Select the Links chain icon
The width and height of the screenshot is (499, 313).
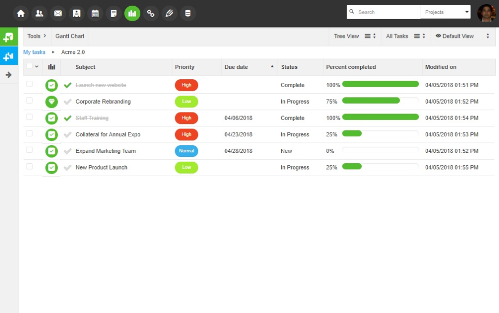pyautogui.click(x=151, y=13)
